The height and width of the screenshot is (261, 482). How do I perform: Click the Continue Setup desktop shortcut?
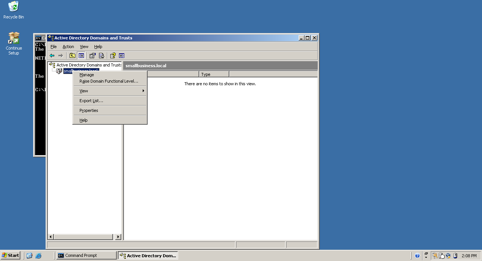coord(14,44)
